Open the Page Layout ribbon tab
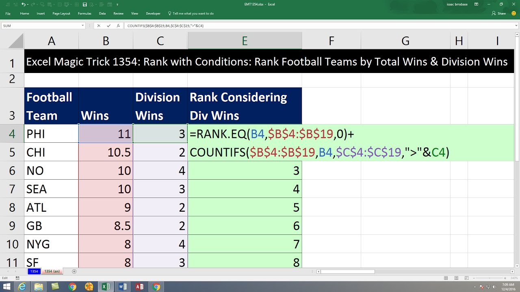Screen dimensions: 520x292 (x=61, y=13)
